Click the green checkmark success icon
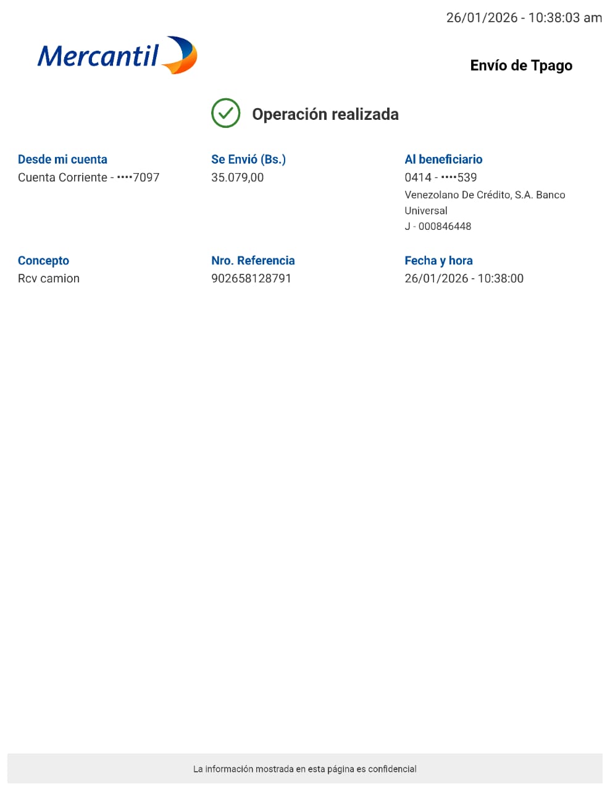The width and height of the screenshot is (610, 791). pyautogui.click(x=225, y=113)
